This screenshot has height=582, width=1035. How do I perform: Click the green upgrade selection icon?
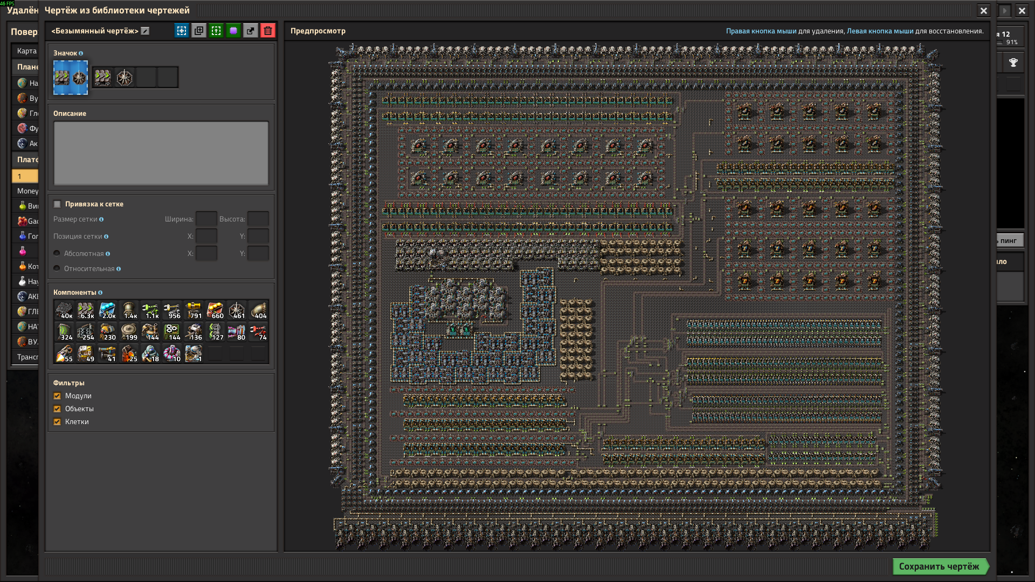point(216,31)
